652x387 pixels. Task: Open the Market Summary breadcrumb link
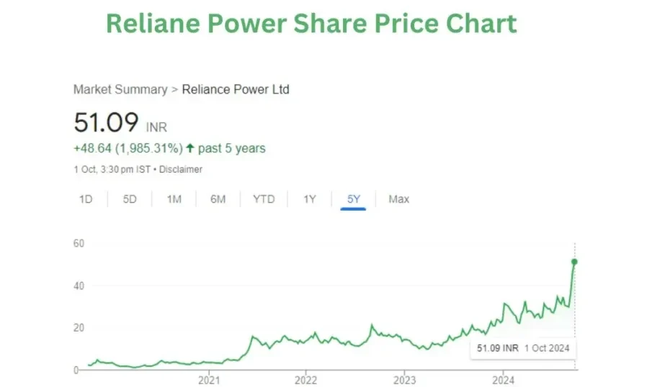pos(120,90)
